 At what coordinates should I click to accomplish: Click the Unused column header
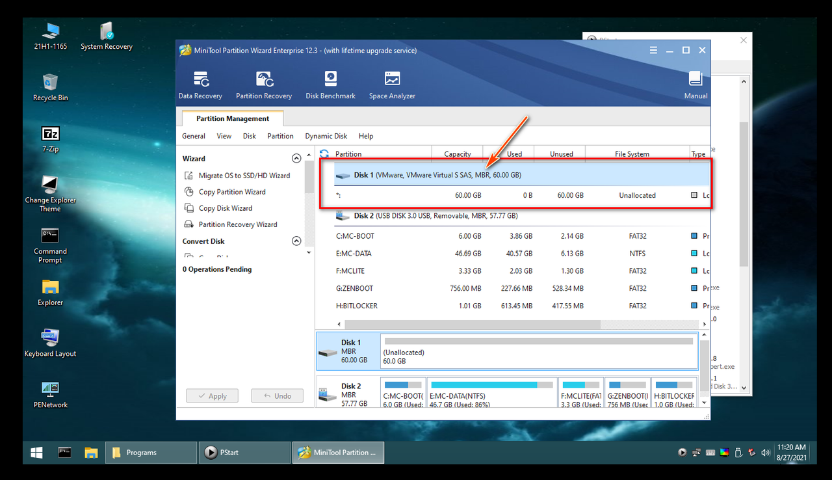point(561,154)
